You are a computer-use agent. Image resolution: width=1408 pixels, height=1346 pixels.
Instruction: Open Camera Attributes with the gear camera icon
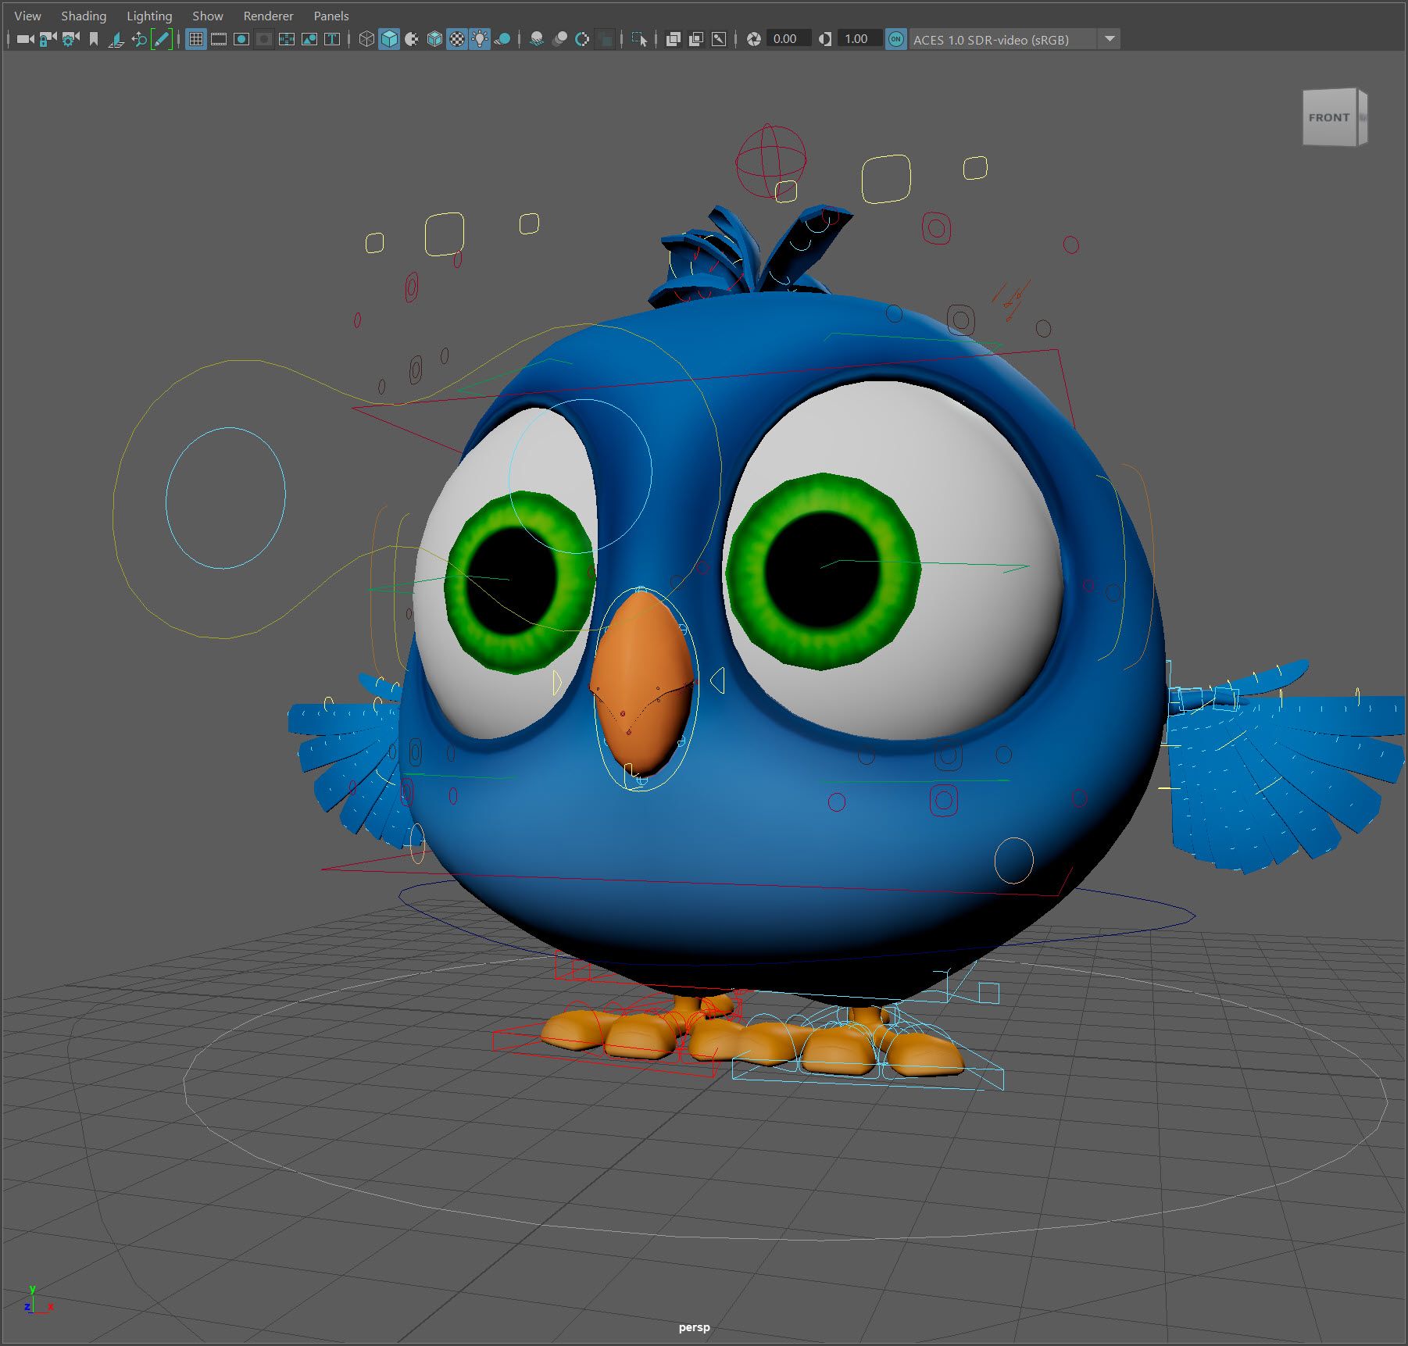coord(70,39)
